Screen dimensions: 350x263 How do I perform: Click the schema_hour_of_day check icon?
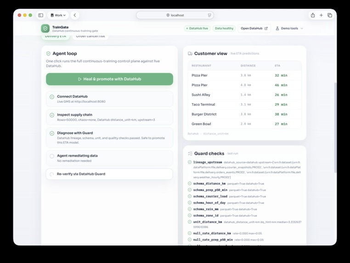coord(190,202)
